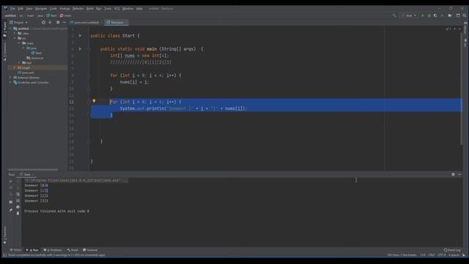Click the Print icon in Run panel
The image size is (469, 264).
coord(18,207)
